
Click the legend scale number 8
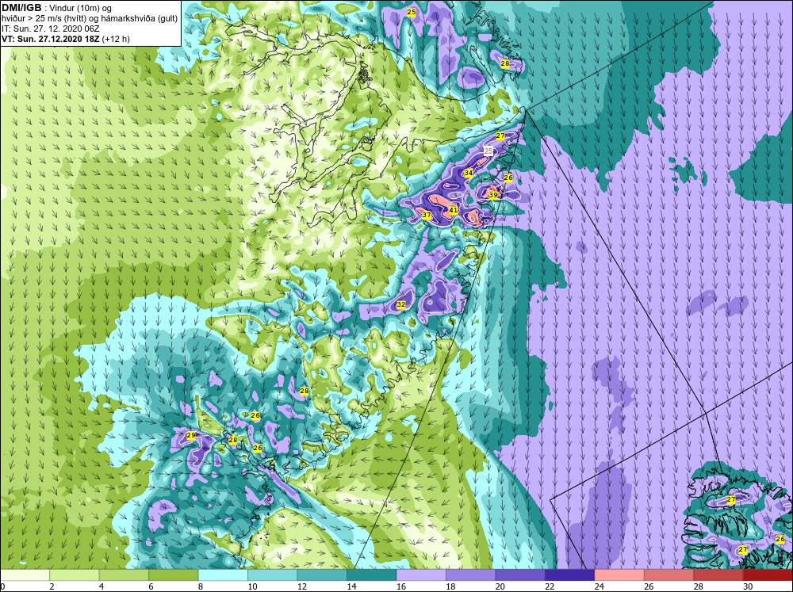point(201,586)
